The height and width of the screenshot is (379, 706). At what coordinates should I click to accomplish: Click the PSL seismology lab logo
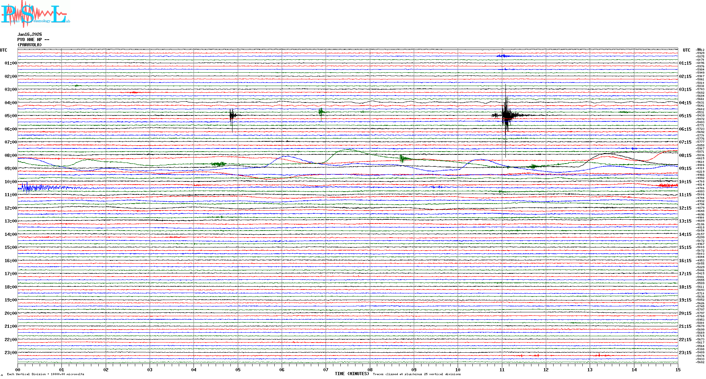(x=35, y=14)
